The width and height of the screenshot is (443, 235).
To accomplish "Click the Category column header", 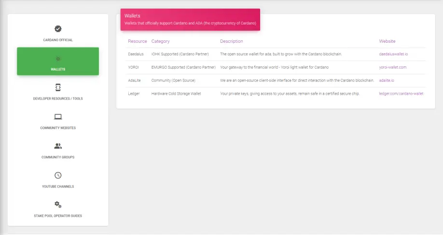I will 161,41.
